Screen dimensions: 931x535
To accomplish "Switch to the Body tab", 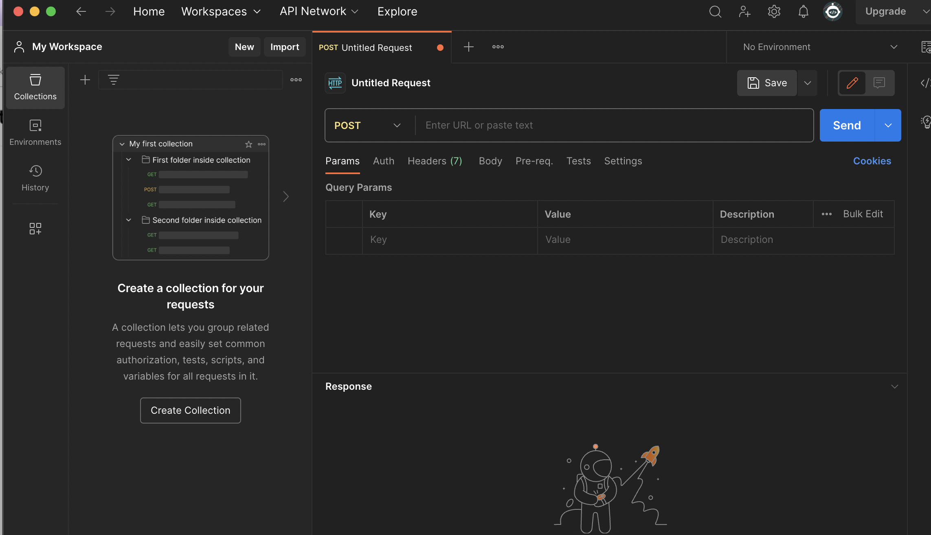I will click(x=490, y=161).
